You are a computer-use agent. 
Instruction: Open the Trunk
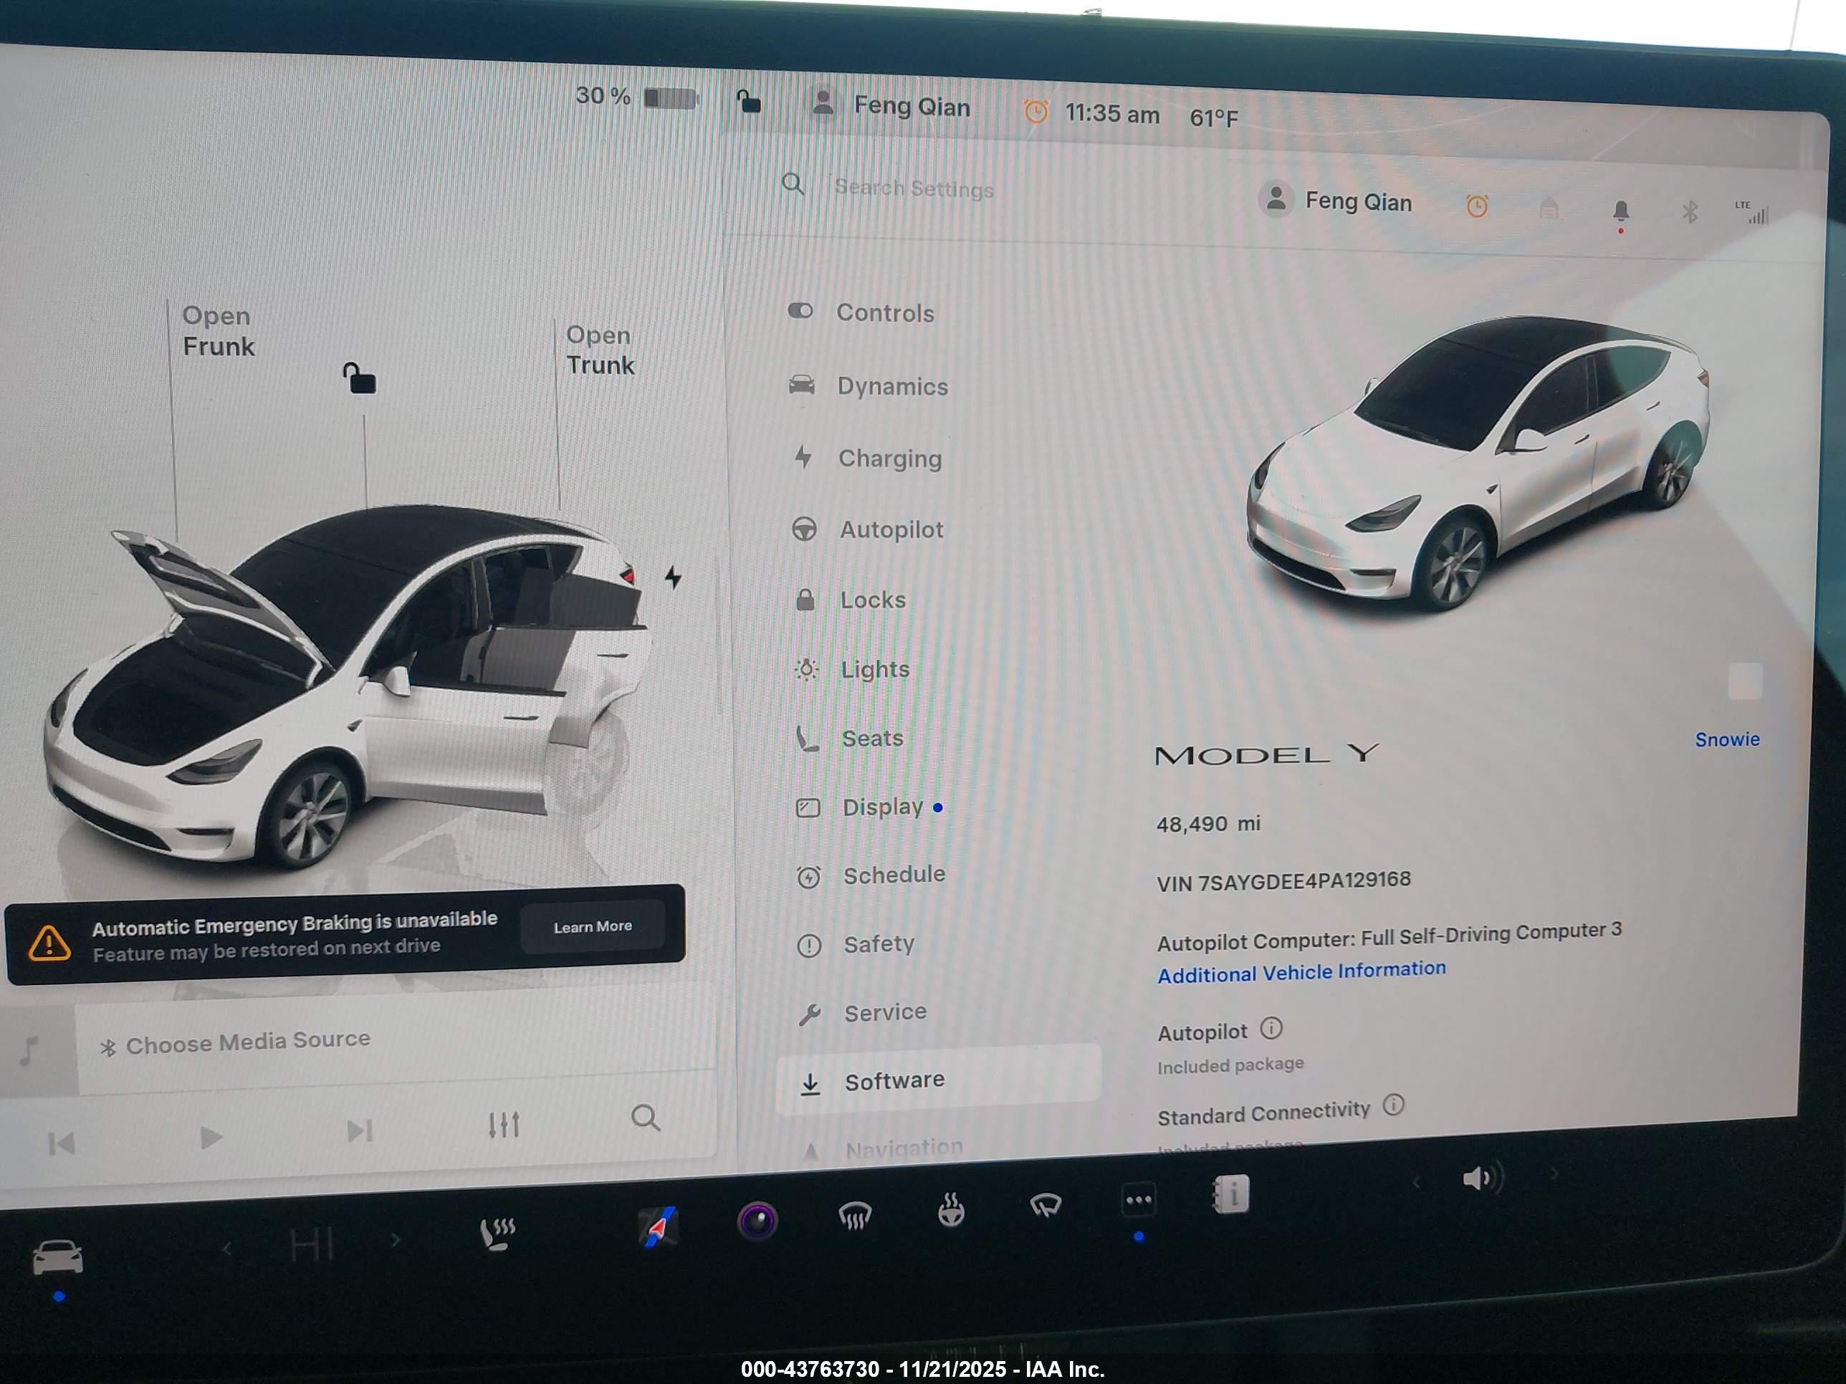click(x=600, y=350)
